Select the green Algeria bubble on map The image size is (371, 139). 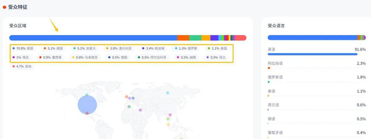tap(129, 107)
